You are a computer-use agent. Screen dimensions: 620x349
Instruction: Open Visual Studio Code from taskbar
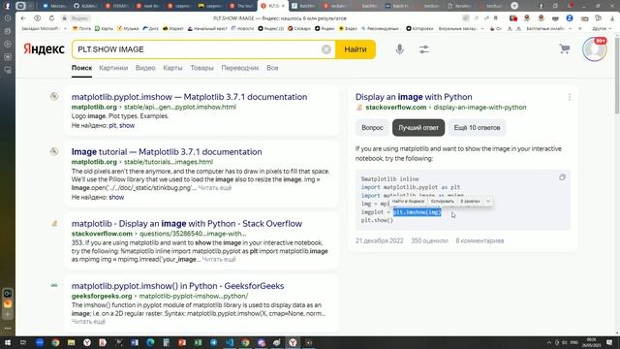point(230,342)
